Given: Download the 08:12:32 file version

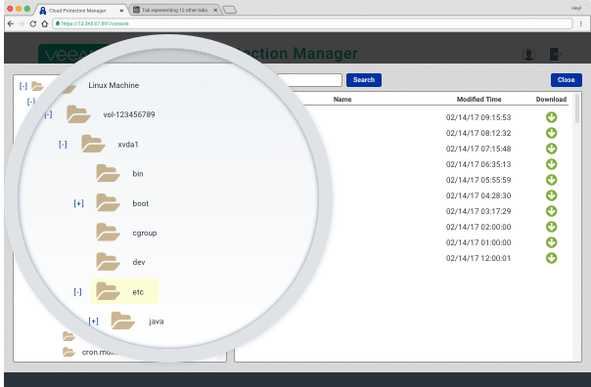Looking at the screenshot, I should click(552, 133).
